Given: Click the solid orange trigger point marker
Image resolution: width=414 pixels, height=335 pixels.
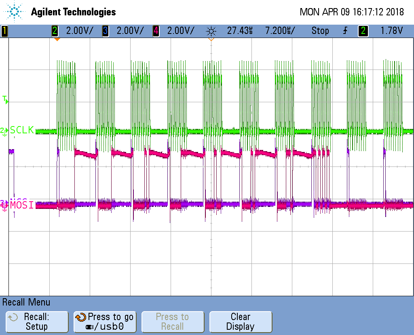Looking at the screenshot, I should coord(57,39).
